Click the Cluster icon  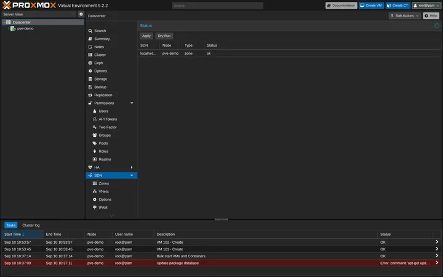tap(90, 55)
